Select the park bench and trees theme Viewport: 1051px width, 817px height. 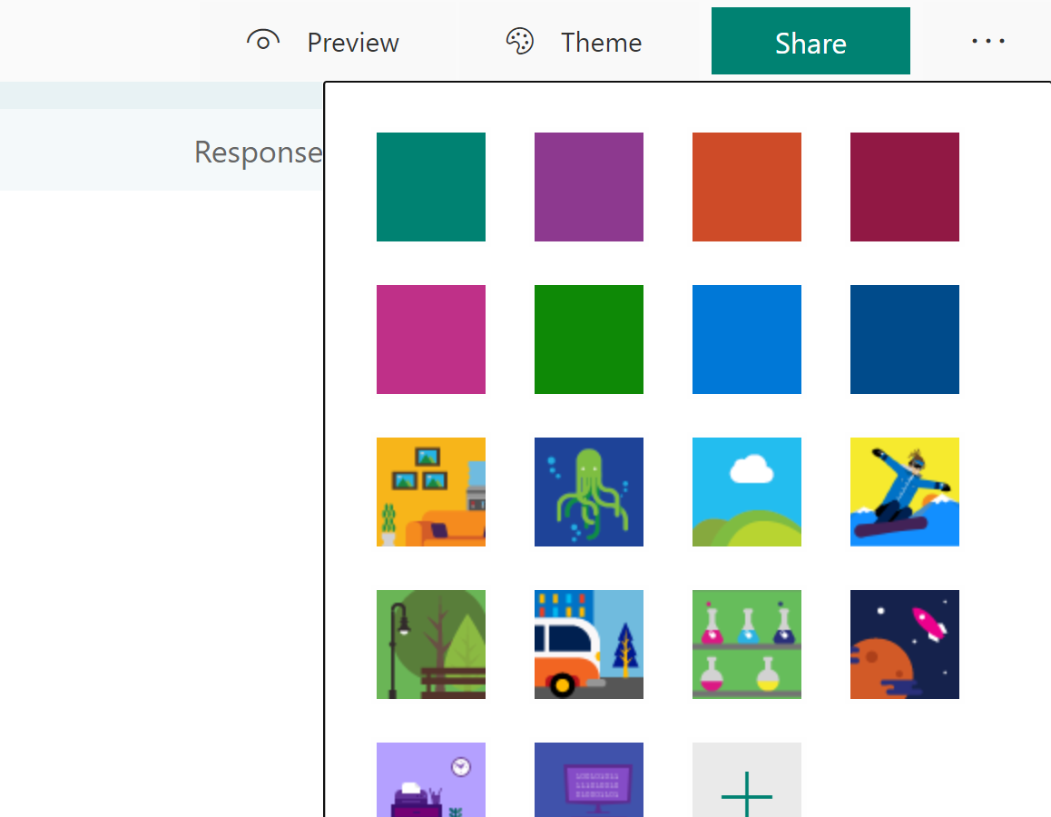(430, 645)
